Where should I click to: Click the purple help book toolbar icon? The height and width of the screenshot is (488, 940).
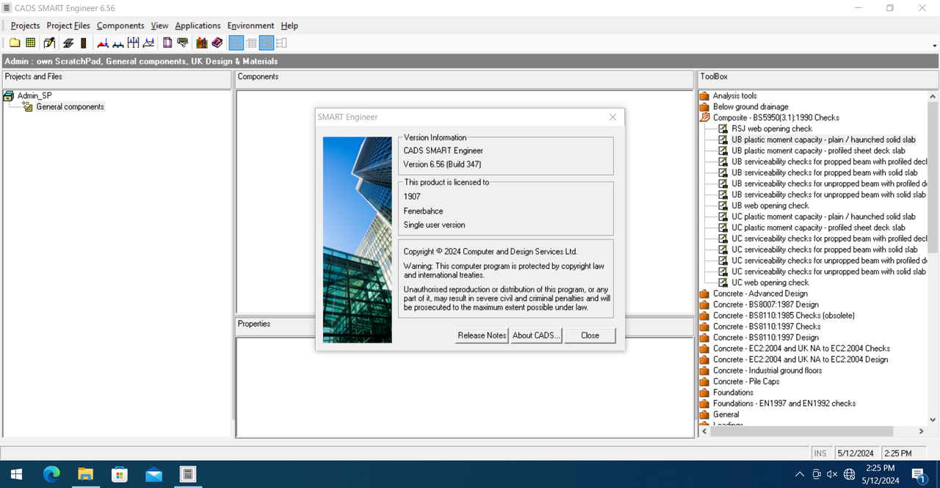click(217, 43)
